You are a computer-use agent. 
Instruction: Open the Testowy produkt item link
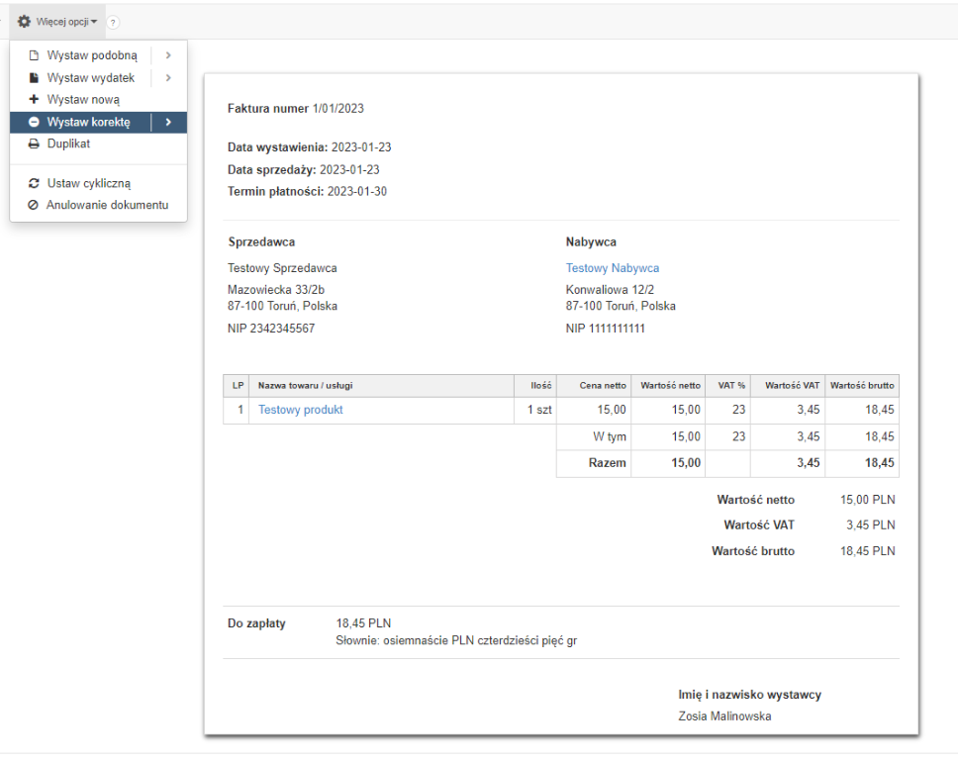300,410
